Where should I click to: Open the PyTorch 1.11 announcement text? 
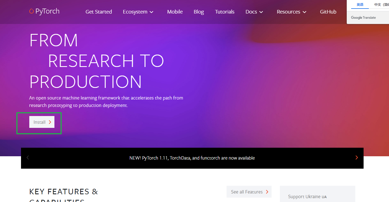point(192,158)
